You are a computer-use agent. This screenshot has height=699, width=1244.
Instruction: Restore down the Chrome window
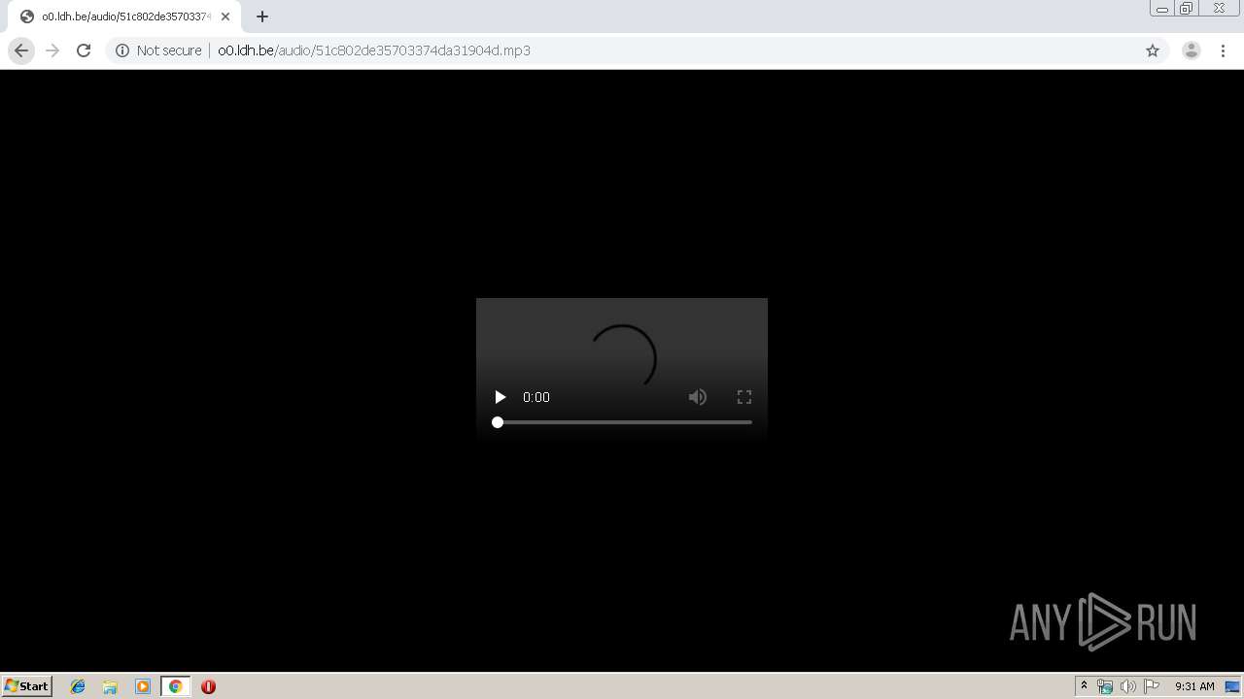pyautogui.click(x=1187, y=9)
